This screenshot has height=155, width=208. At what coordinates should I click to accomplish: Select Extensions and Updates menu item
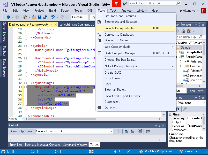(135, 22)
